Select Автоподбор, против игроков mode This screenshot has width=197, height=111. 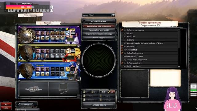pos(98,26)
